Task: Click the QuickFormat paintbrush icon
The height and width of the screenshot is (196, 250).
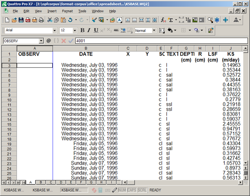Action: tap(94, 20)
